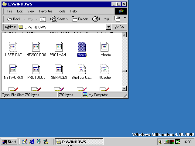Click the Start button
Screen dimensions: 195x146
coord(9,142)
